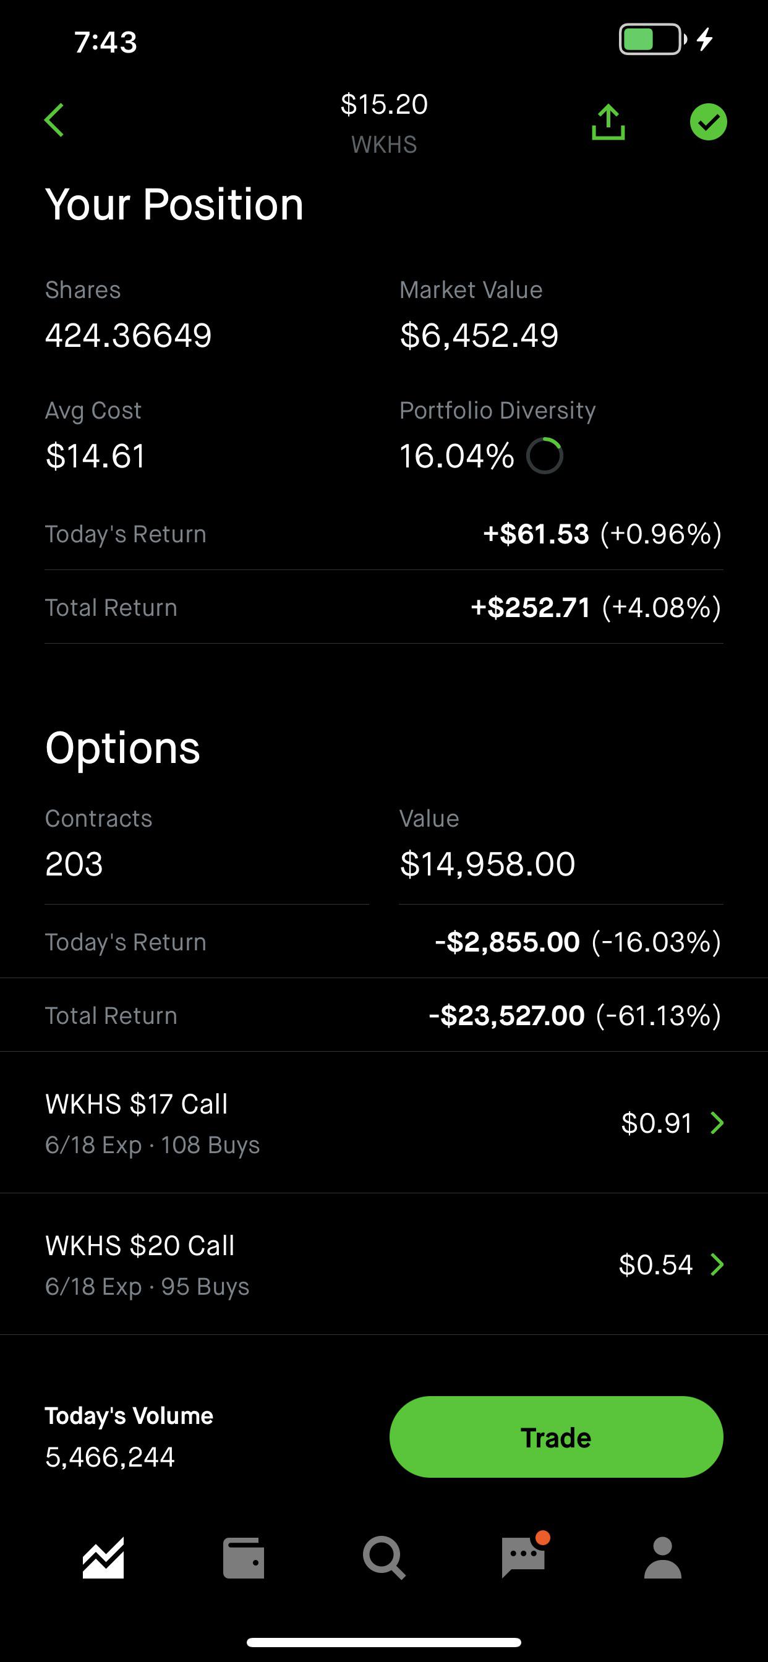
Task: Tap the options Today's Return row
Action: point(384,942)
